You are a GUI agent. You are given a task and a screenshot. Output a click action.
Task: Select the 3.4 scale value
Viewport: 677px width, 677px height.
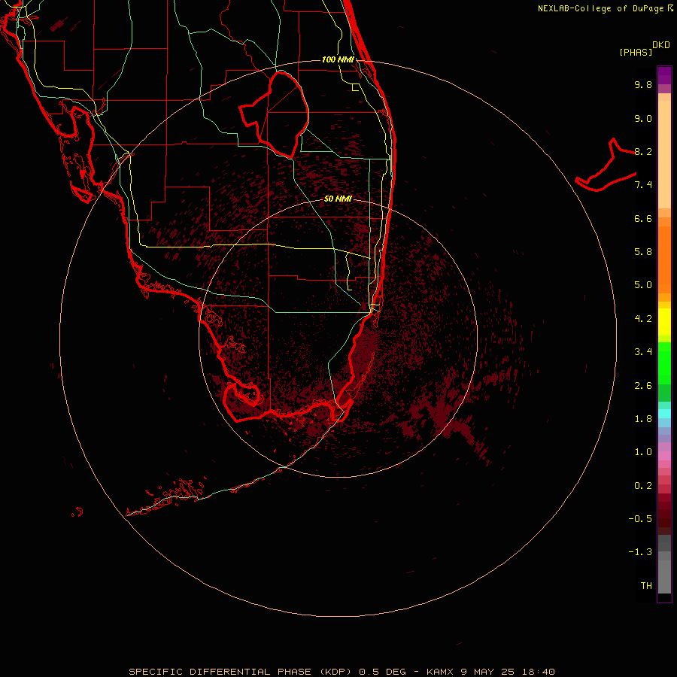tap(643, 352)
